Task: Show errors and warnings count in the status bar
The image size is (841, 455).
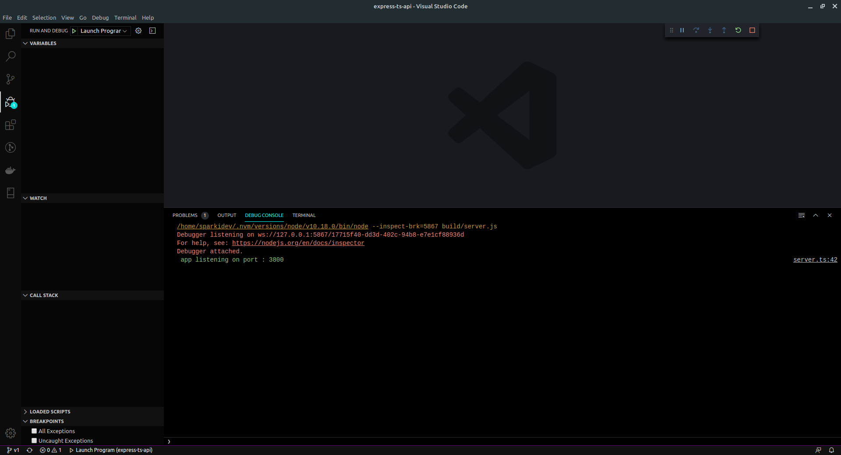Action: pos(50,450)
